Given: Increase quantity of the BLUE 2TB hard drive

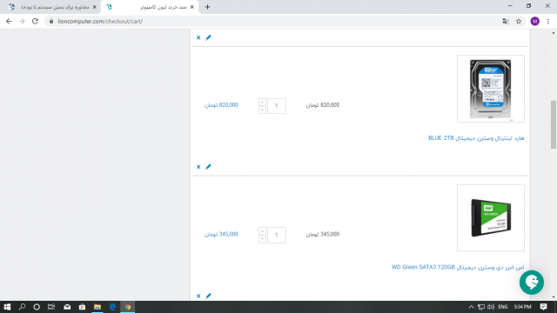Looking at the screenshot, I should tap(262, 103).
